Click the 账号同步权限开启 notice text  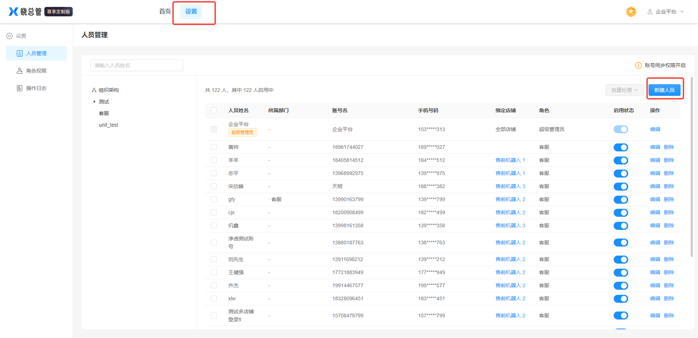pyautogui.click(x=665, y=65)
